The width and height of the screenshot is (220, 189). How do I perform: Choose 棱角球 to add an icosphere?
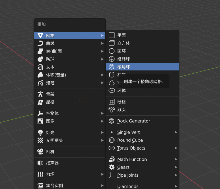click(142, 67)
